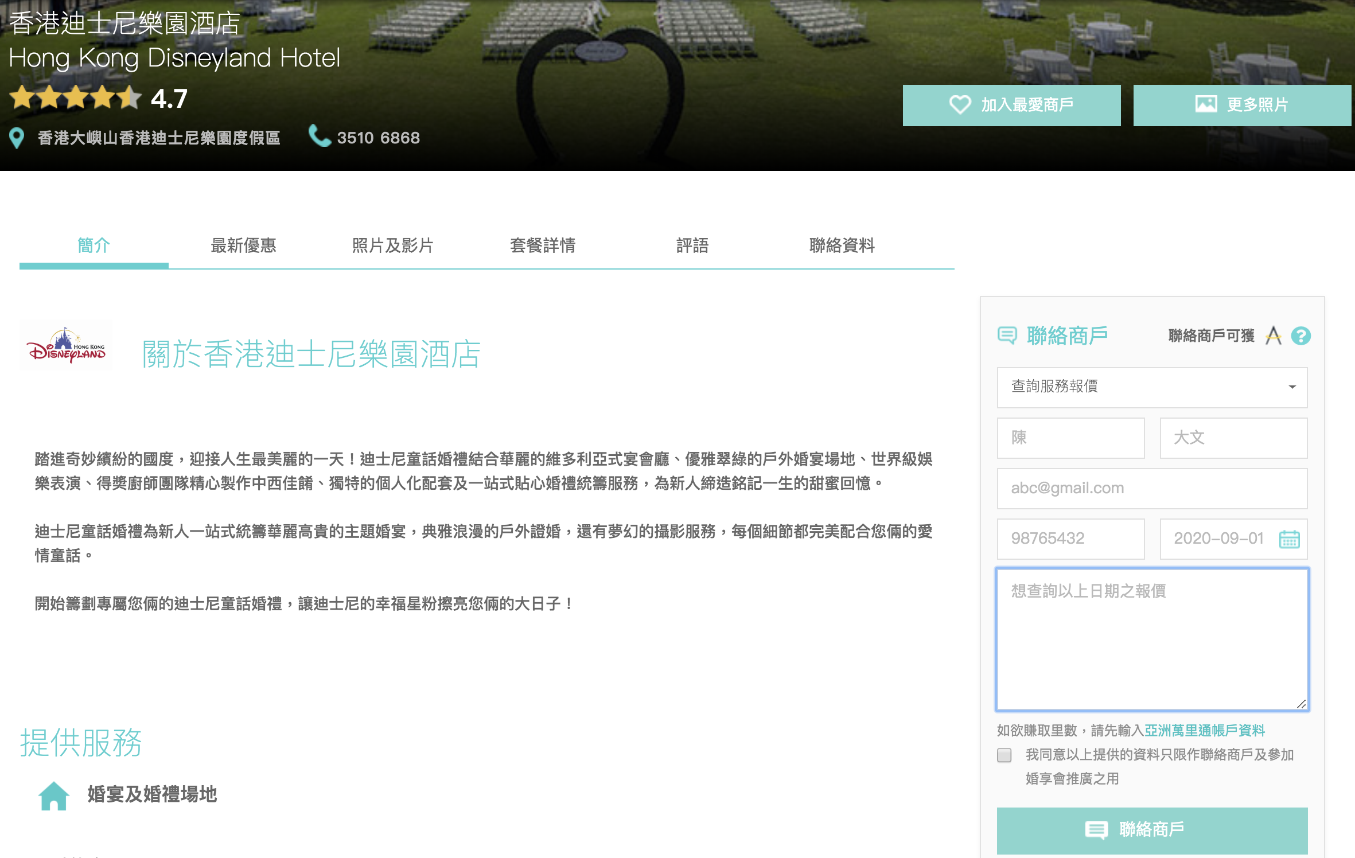Click the 婚宴及婚禮場地 service label
This screenshot has height=858, width=1355.
[152, 795]
